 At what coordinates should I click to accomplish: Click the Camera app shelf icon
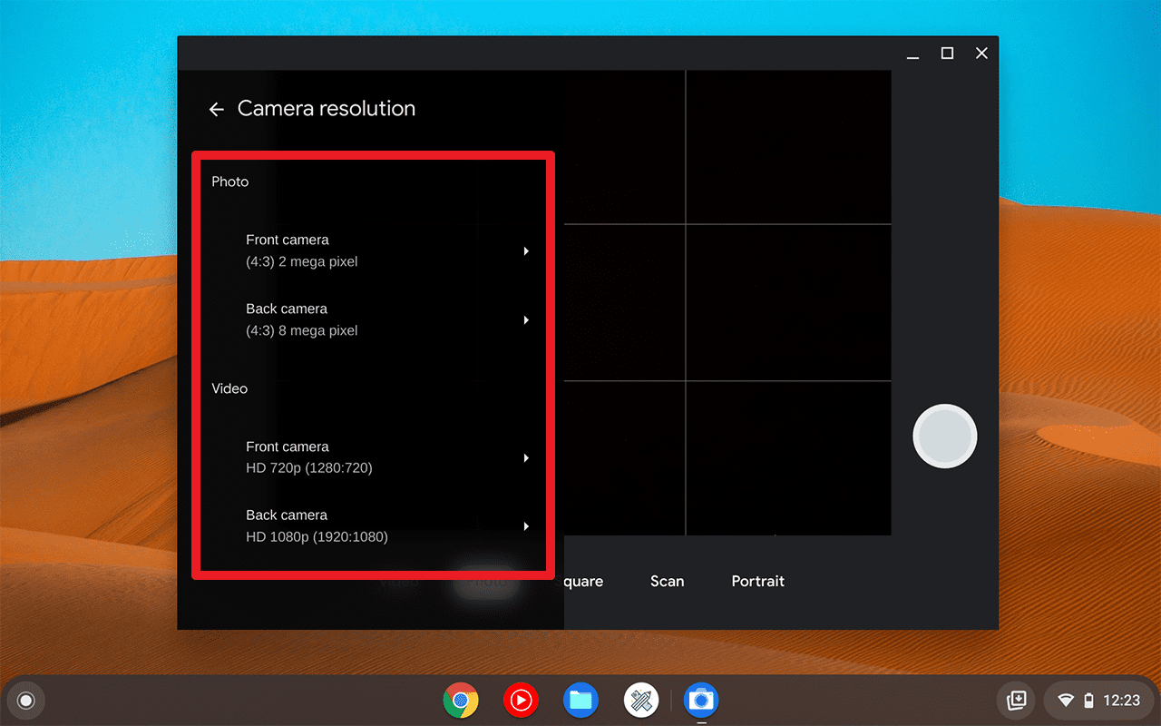coord(700,700)
